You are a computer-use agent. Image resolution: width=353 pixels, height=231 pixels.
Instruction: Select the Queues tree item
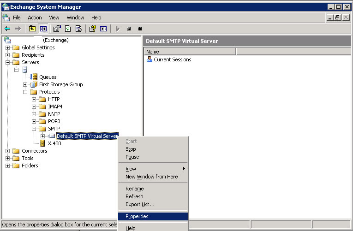(48, 77)
